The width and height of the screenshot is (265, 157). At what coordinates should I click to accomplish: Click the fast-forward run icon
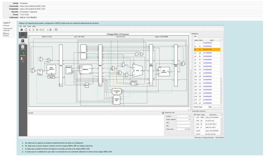(51, 30)
